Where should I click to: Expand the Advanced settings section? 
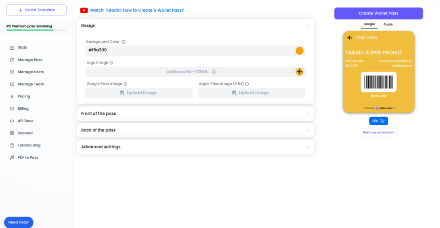tap(307, 147)
